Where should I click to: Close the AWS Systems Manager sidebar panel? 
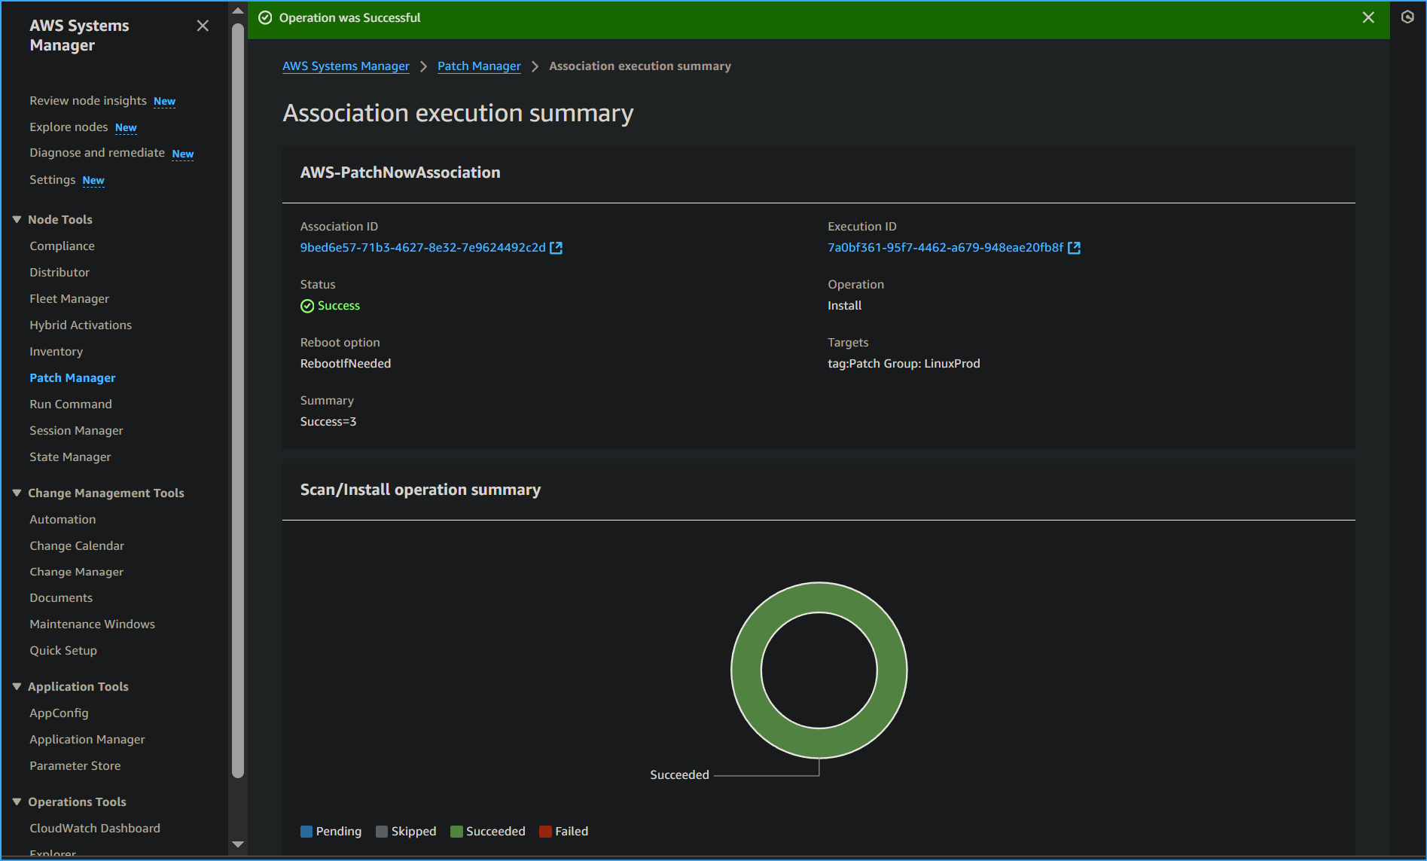coord(203,26)
